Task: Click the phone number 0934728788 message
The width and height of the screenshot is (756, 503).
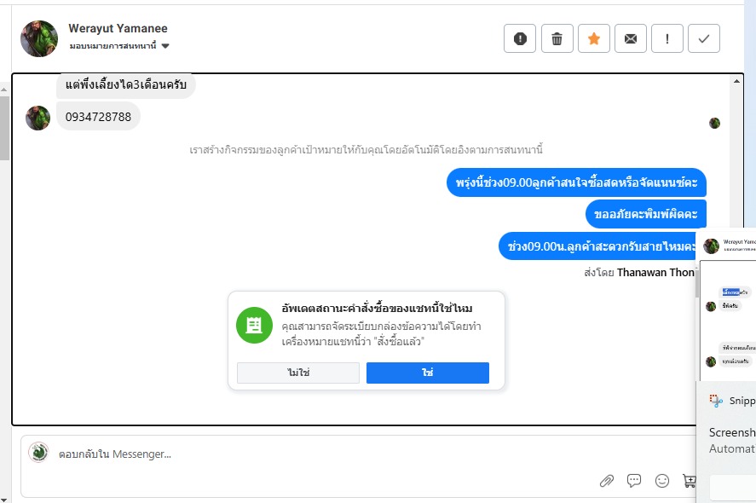Action: coord(98,117)
